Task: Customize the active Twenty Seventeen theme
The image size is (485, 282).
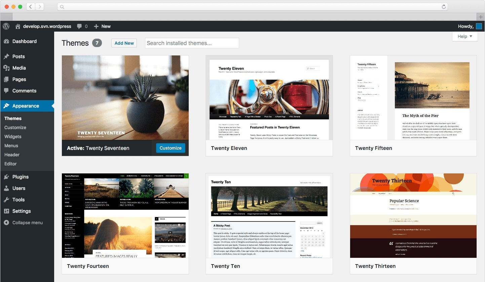Action: point(170,148)
